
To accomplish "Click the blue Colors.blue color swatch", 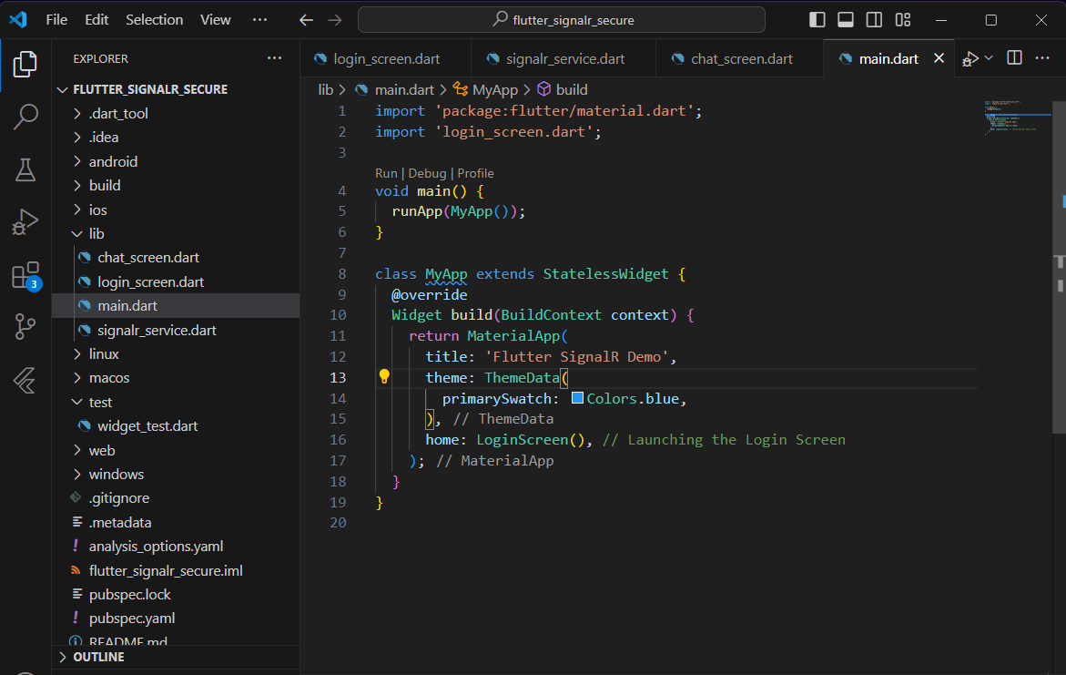I will (577, 398).
